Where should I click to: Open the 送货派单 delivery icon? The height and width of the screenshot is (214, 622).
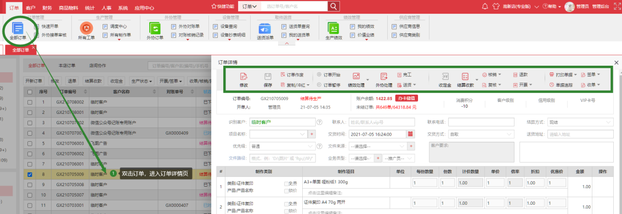coord(265,28)
